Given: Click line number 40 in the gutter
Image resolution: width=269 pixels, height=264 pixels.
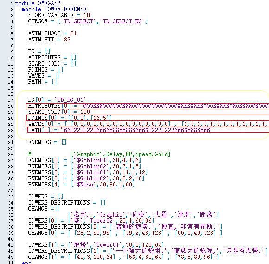Looking at the screenshot, I should coord(11,239).
